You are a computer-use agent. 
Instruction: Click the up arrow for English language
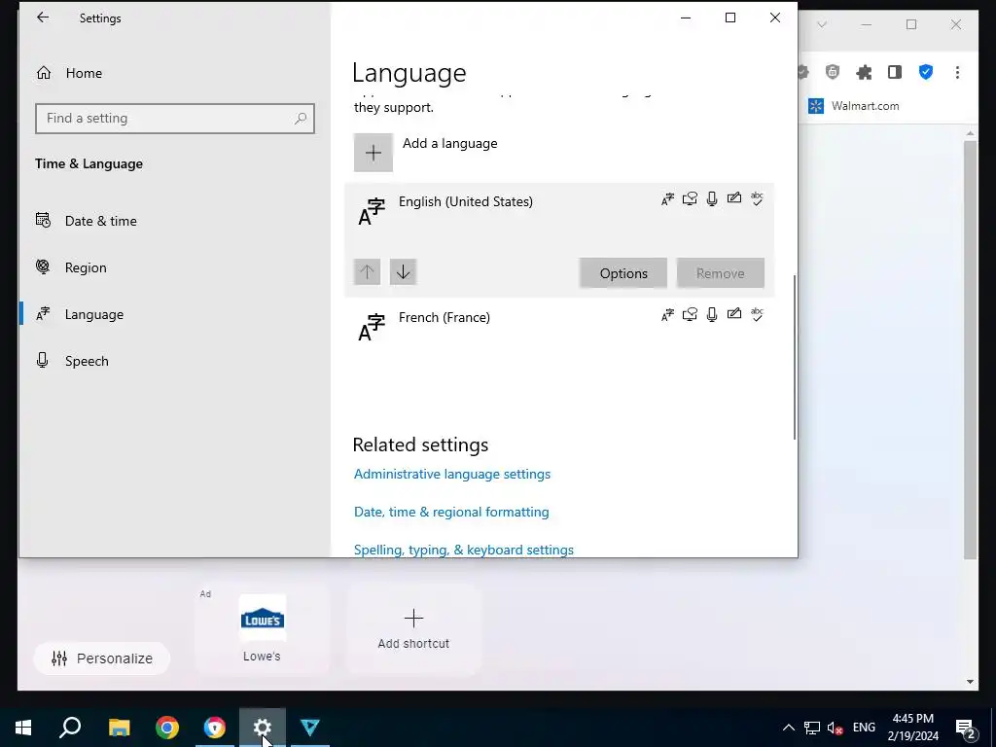point(367,272)
